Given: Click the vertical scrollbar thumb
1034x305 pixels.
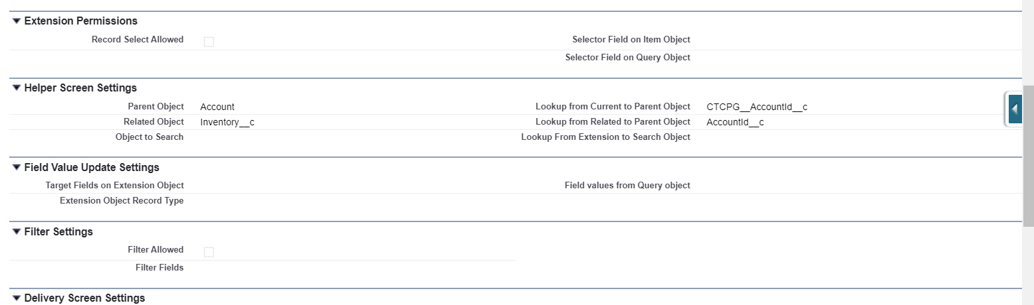Looking at the screenshot, I should [x=1028, y=156].
